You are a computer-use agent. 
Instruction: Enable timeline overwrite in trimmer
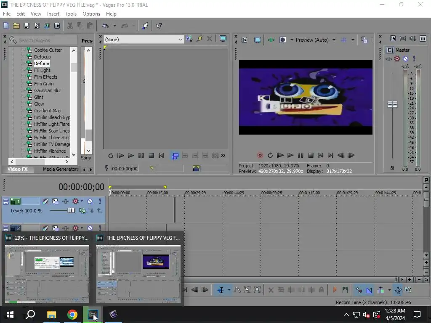(175, 156)
